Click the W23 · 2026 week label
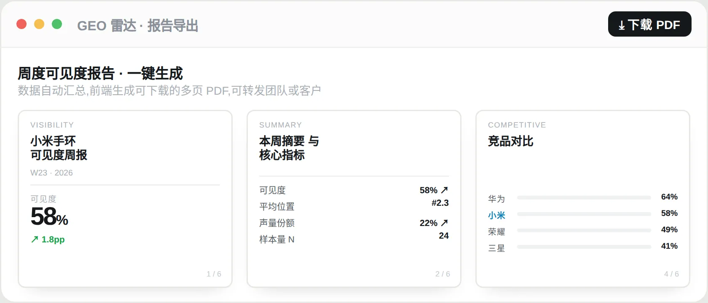 pyautogui.click(x=51, y=173)
